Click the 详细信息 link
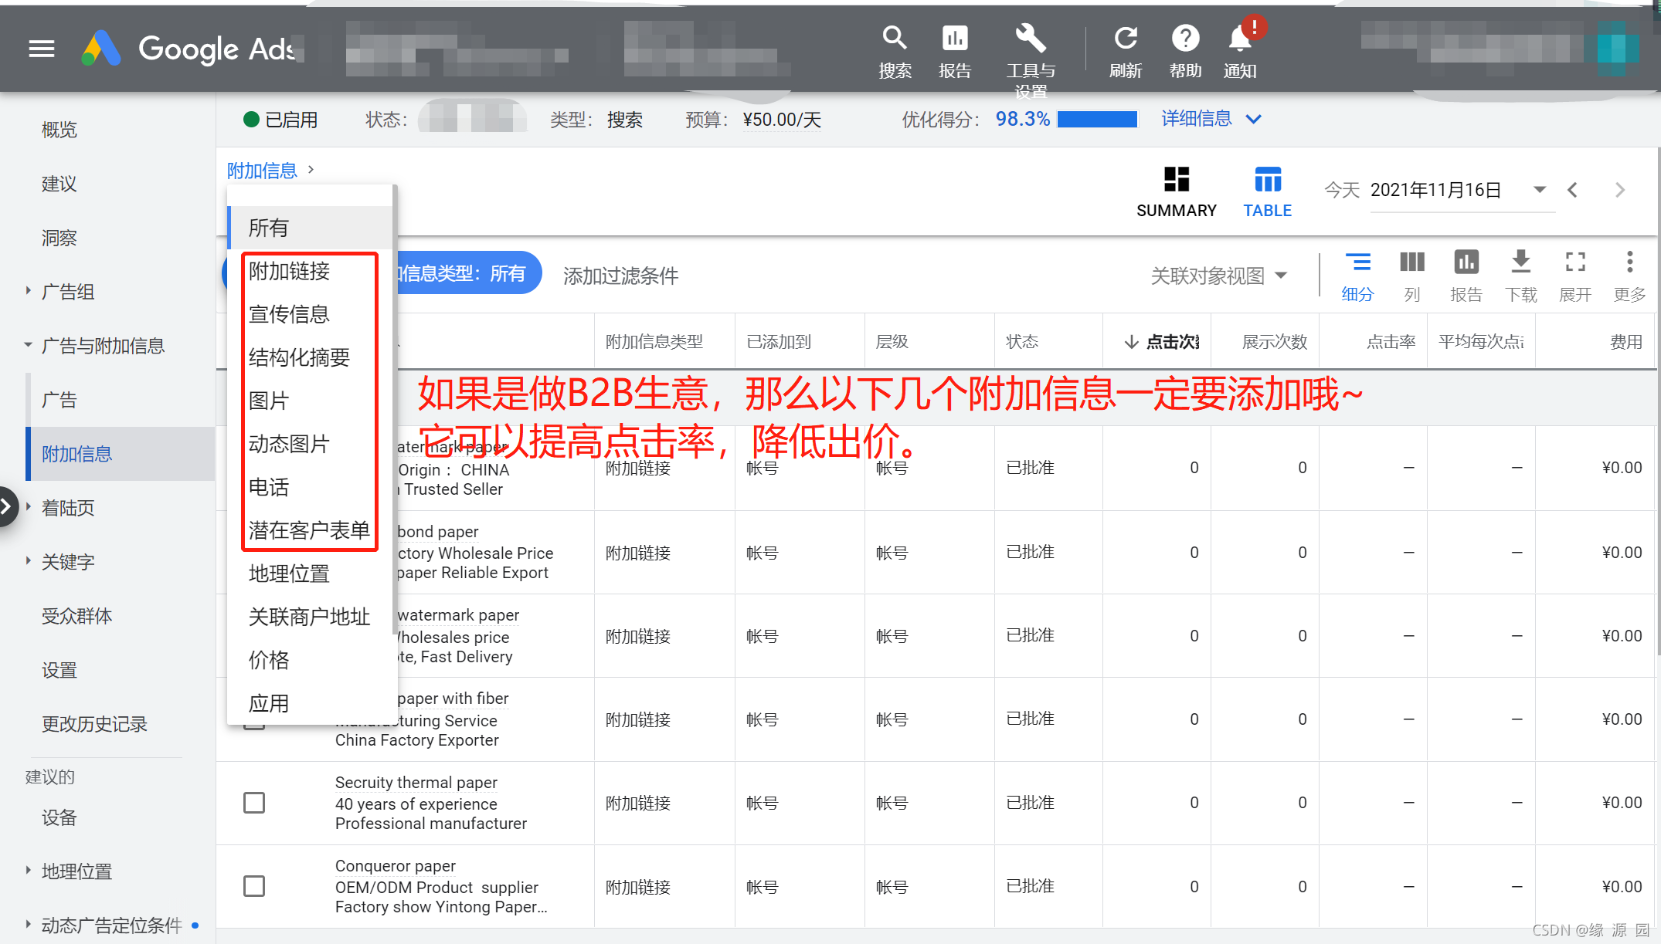1661x944 pixels. point(1197,119)
